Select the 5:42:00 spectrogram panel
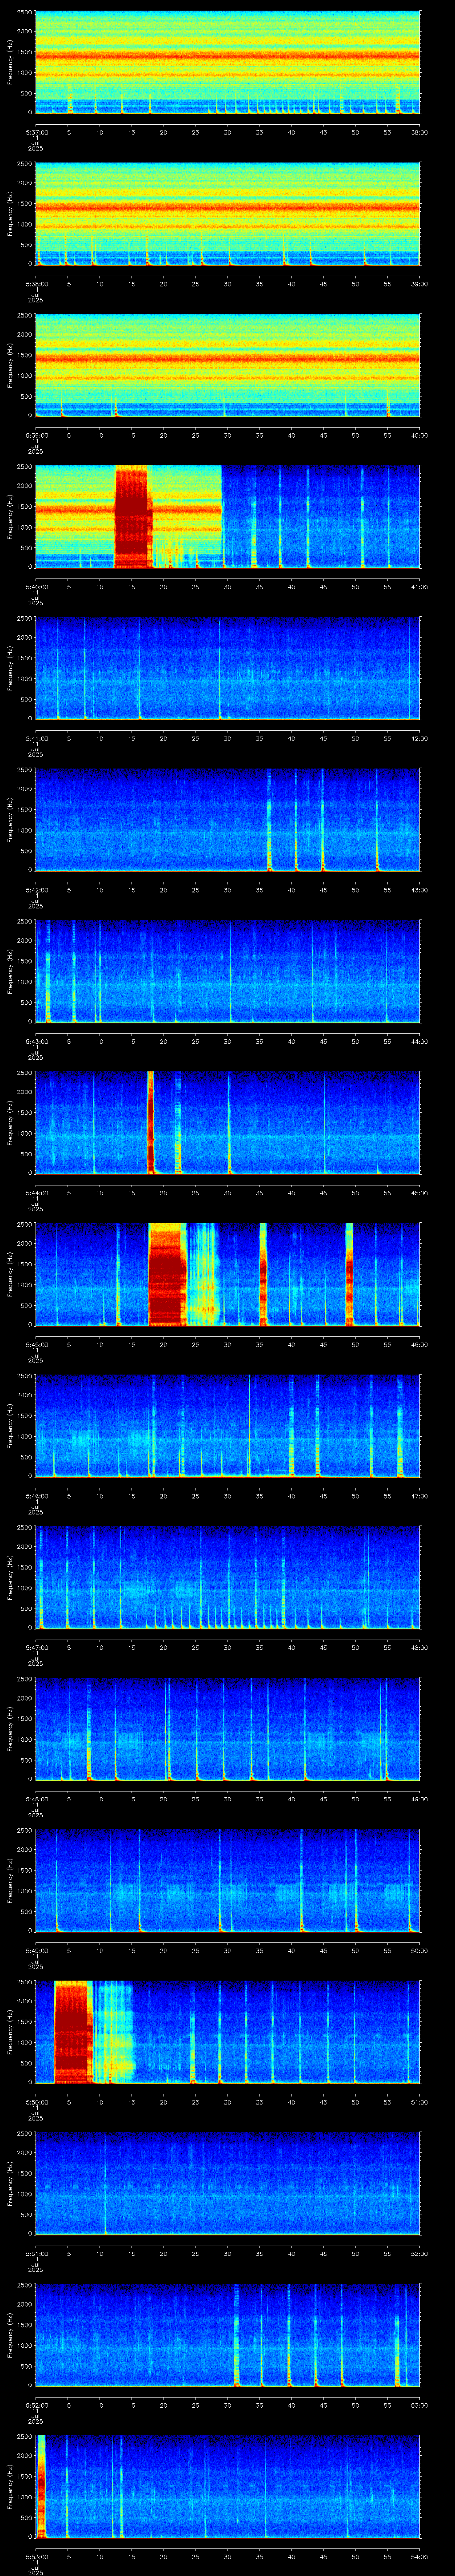 point(227,819)
